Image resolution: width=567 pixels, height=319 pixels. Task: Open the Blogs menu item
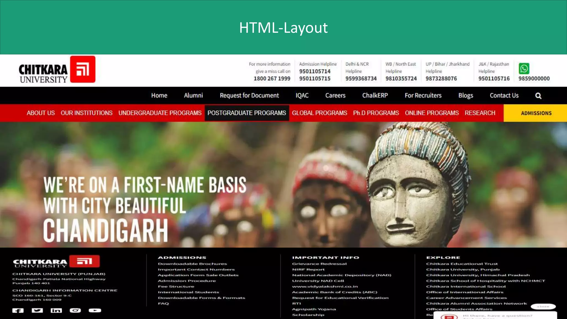[x=466, y=96]
